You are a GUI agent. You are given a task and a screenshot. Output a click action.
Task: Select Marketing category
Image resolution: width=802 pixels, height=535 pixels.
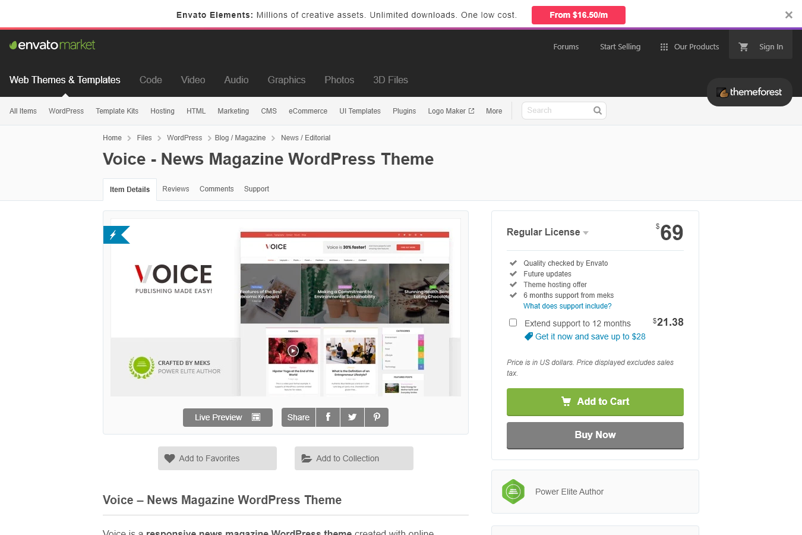[x=233, y=111]
